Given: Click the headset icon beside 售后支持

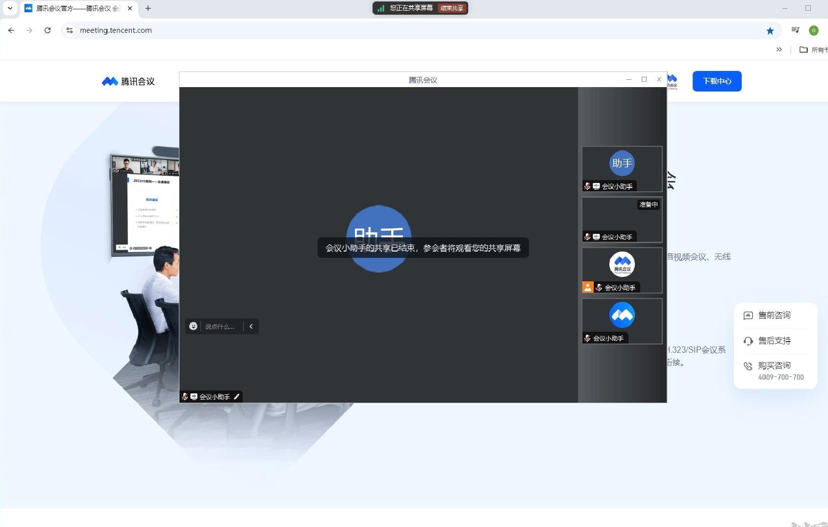Looking at the screenshot, I should pyautogui.click(x=748, y=341).
